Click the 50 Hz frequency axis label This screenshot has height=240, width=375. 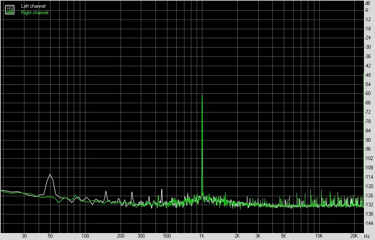tap(50, 236)
